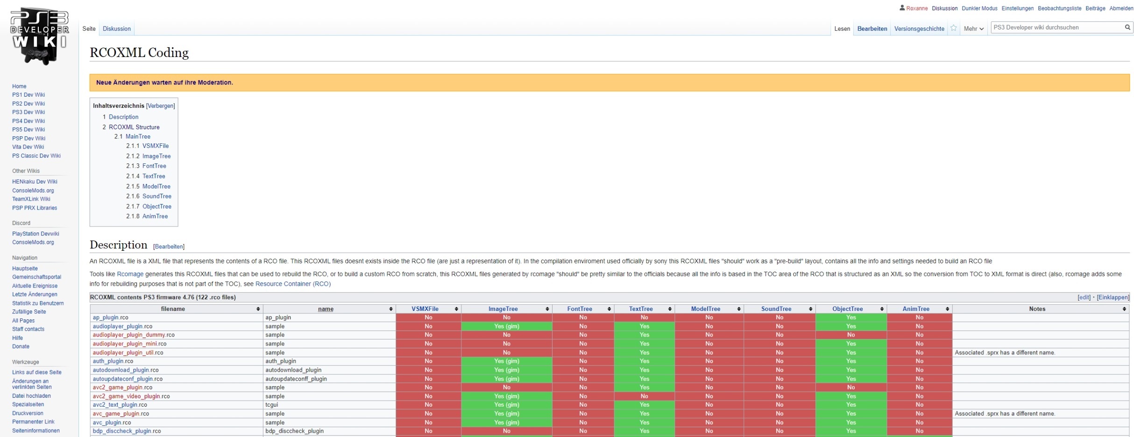Open HENkaku Dev Wiki link

(x=35, y=182)
